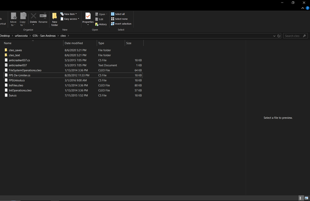Image resolution: width=310 pixels, height=201 pixels.
Task: Minimize the File Explorer window
Action: [282, 2]
